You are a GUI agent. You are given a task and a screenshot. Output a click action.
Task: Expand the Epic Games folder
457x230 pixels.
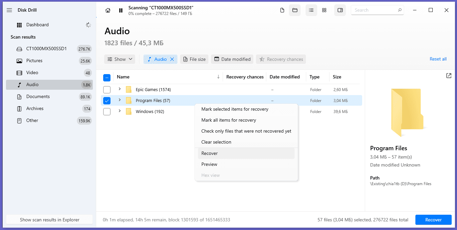[120, 89]
